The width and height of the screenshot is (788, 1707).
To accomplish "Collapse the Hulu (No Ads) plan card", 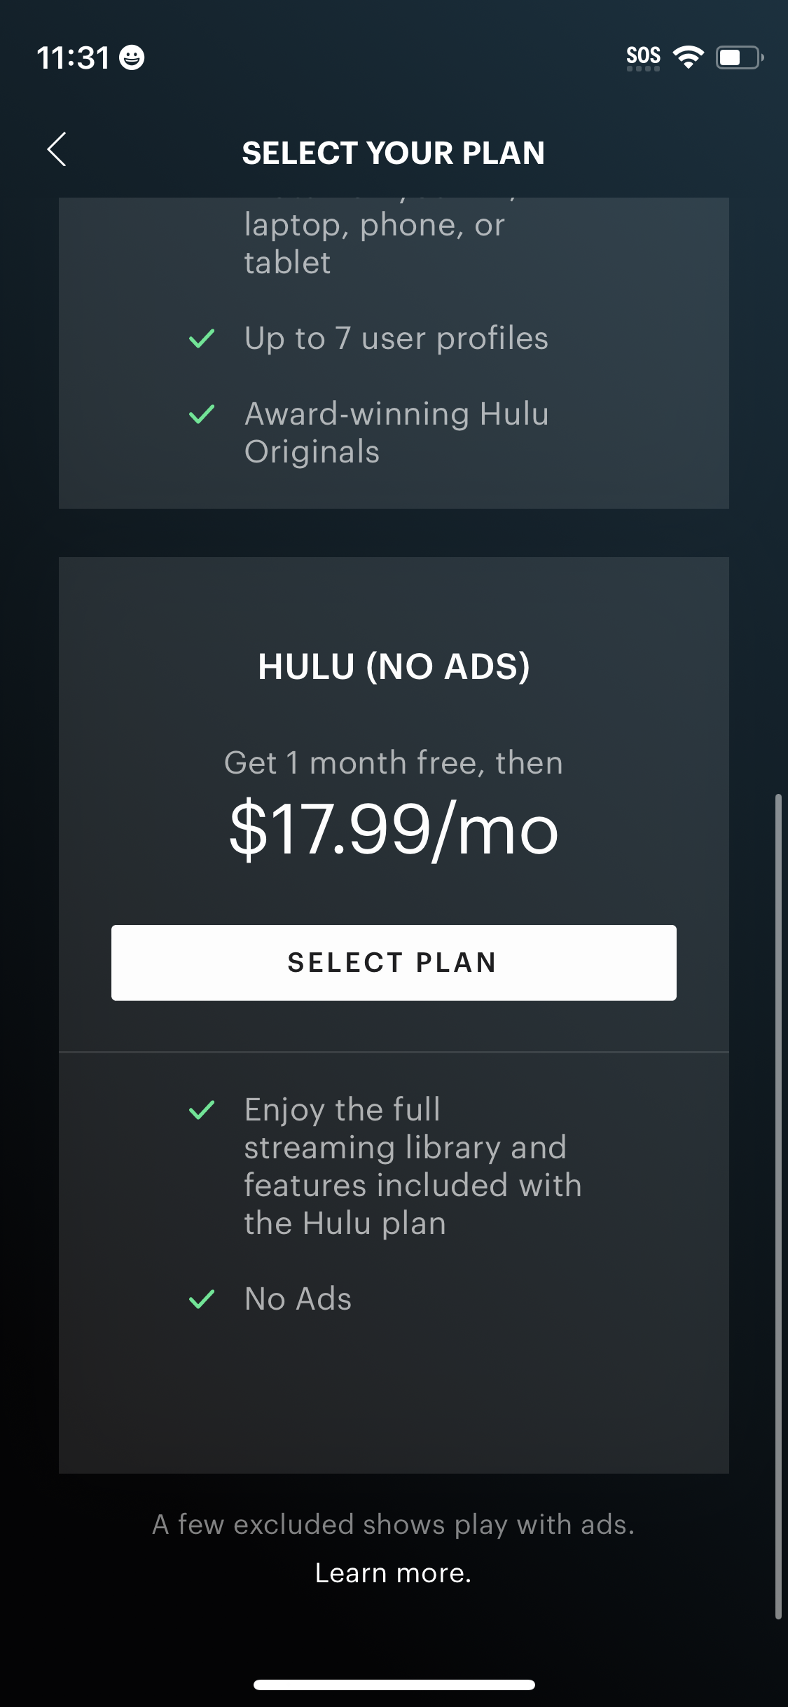I will coord(394,666).
